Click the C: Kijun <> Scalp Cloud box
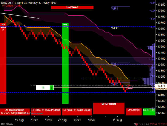The image size is (167, 126). coord(77,112)
